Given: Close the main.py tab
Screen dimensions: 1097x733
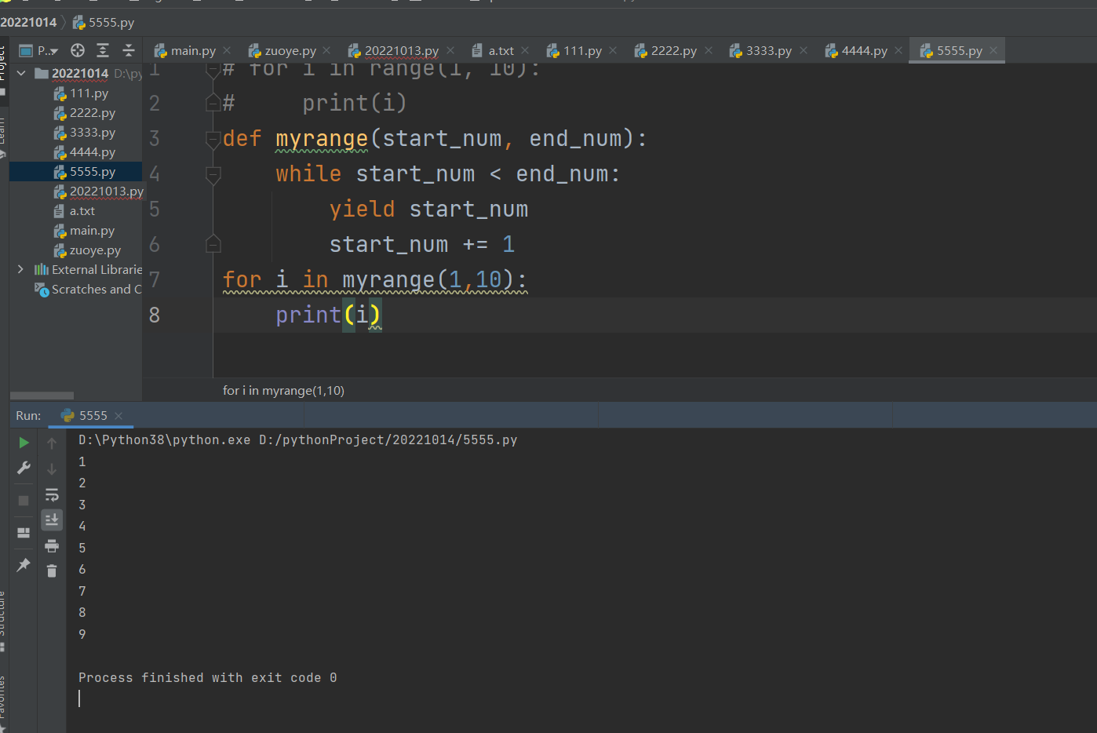Looking at the screenshot, I should (x=227, y=51).
